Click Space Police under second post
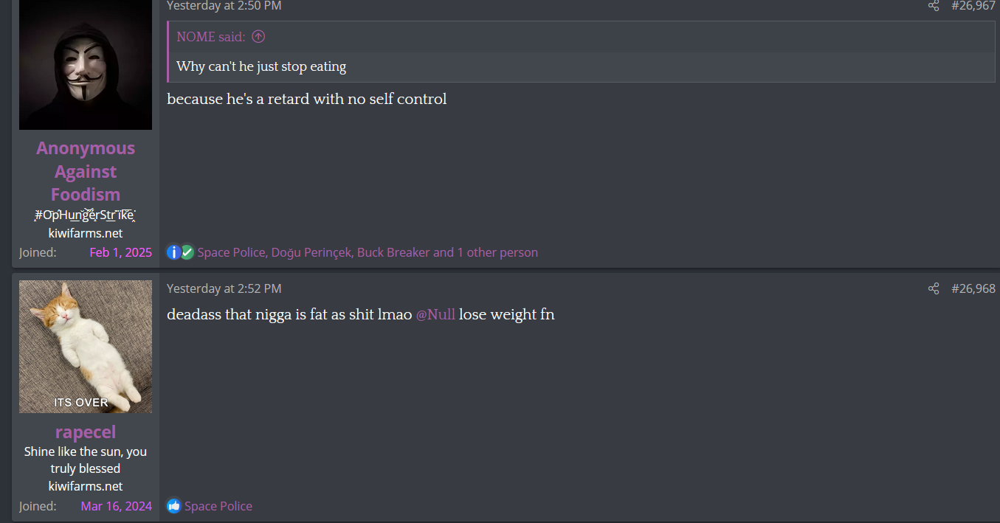This screenshot has height=523, width=1000. coord(218,506)
